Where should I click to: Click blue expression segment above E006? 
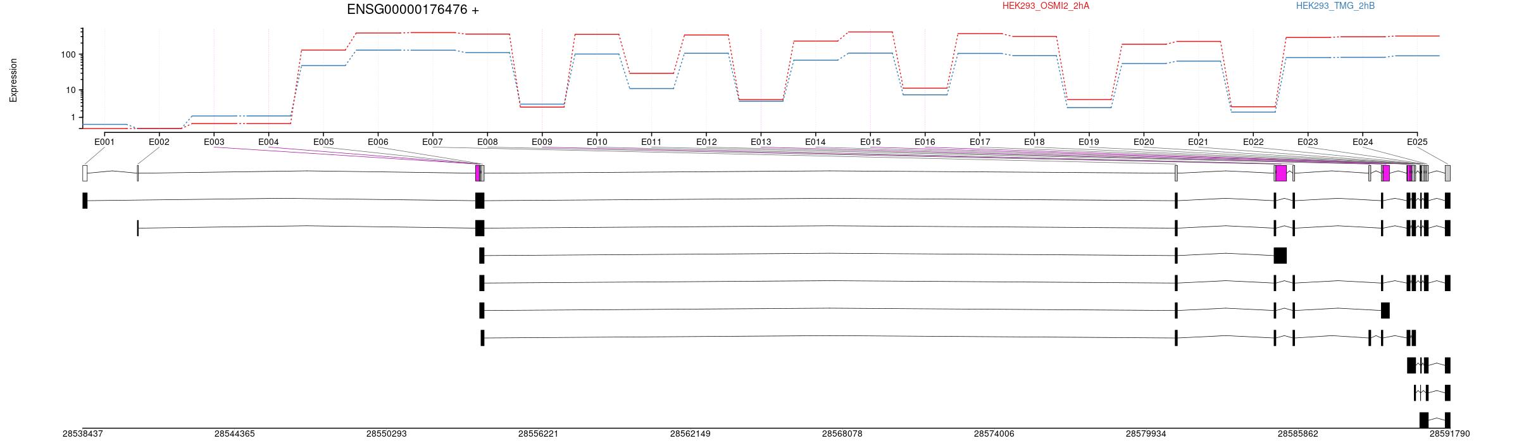click(378, 50)
